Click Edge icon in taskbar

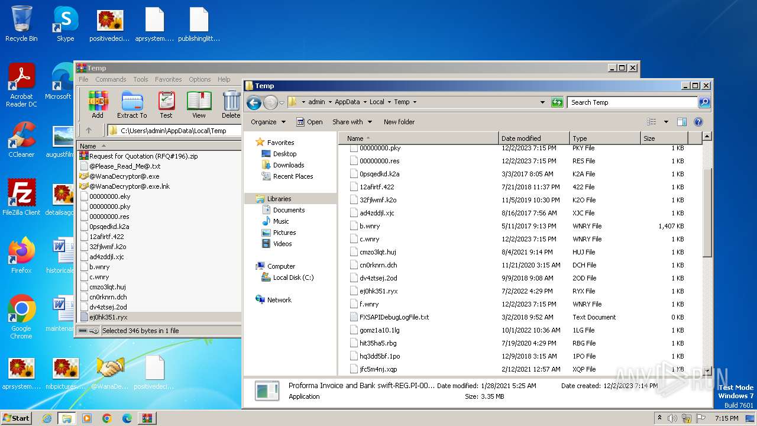[127, 418]
